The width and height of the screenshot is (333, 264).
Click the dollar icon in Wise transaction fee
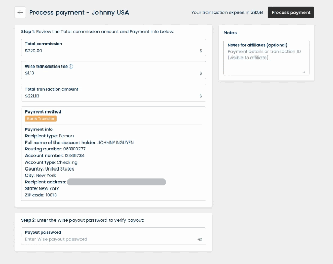[x=200, y=73]
